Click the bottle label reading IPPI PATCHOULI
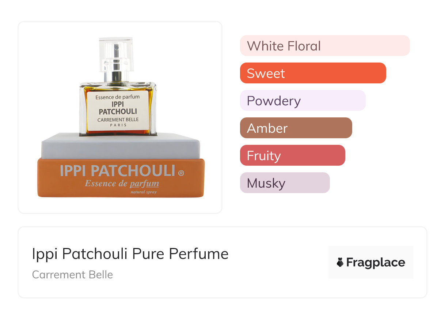 [118, 108]
